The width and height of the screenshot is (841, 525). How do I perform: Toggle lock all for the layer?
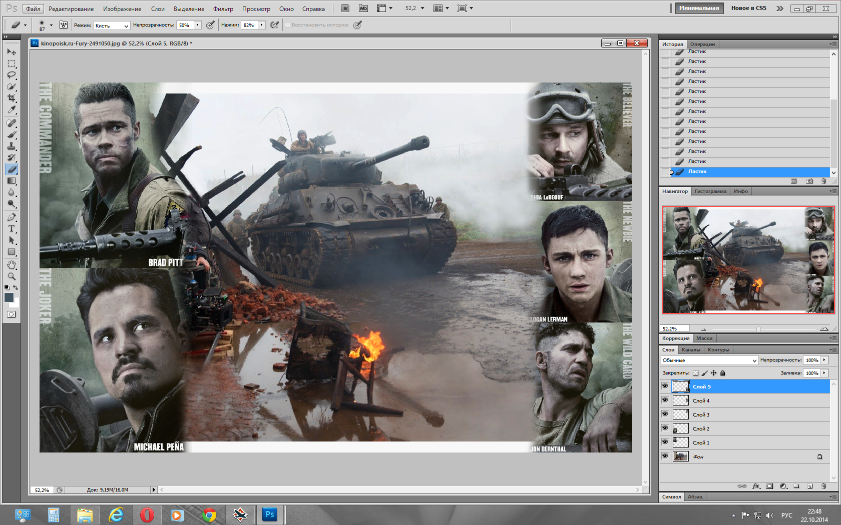point(722,373)
